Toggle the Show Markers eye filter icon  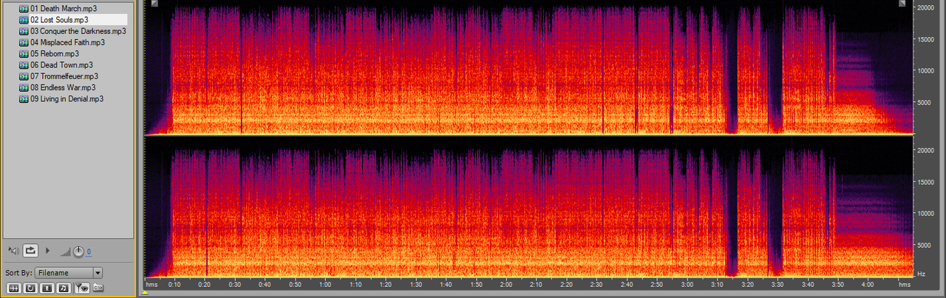tap(82, 288)
